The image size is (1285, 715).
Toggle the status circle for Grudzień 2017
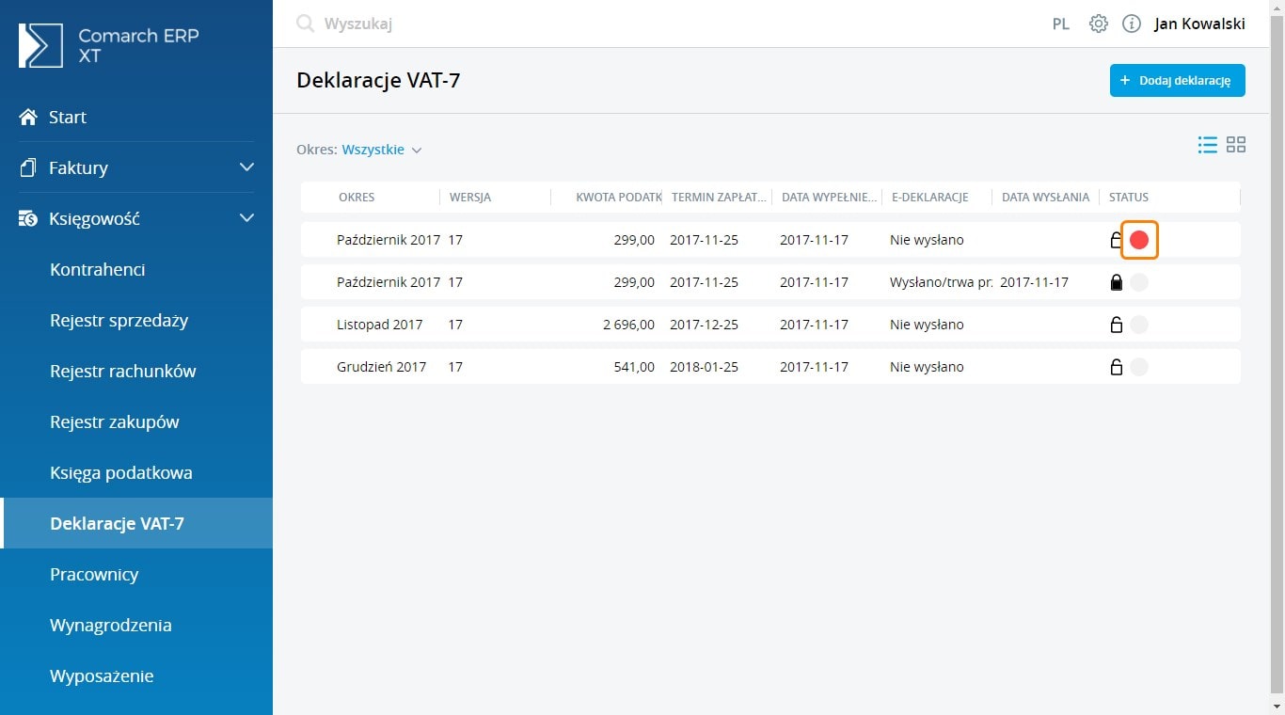(x=1139, y=367)
